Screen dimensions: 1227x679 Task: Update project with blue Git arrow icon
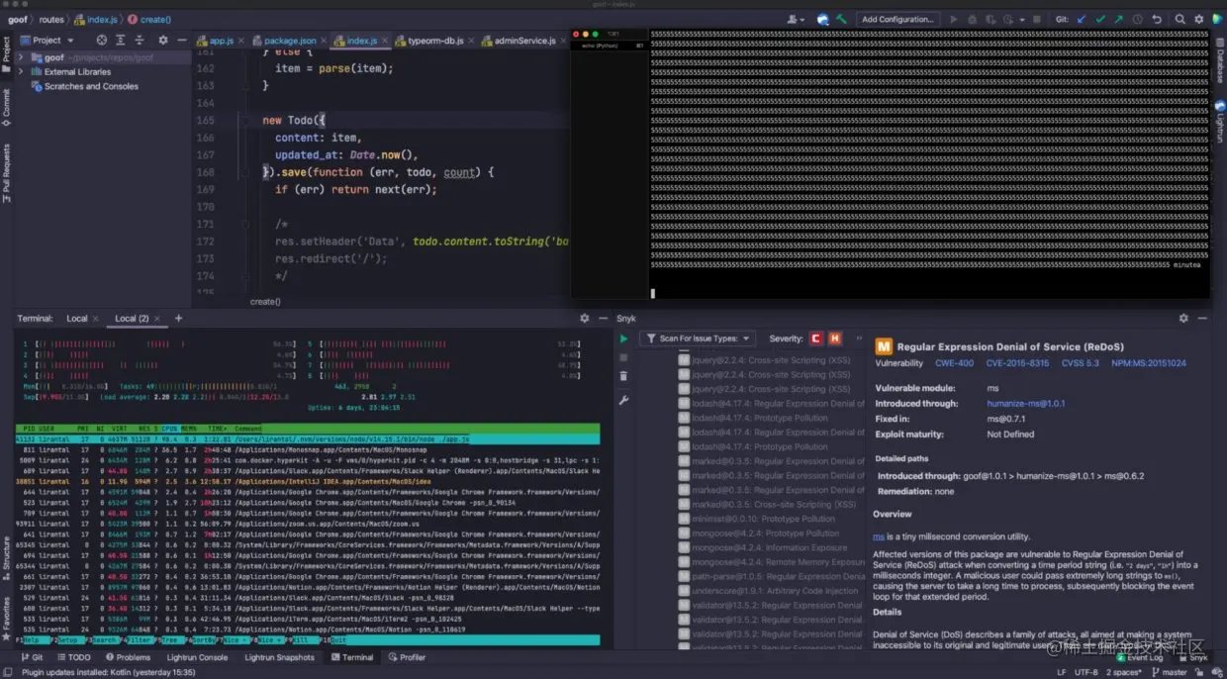(x=1082, y=19)
